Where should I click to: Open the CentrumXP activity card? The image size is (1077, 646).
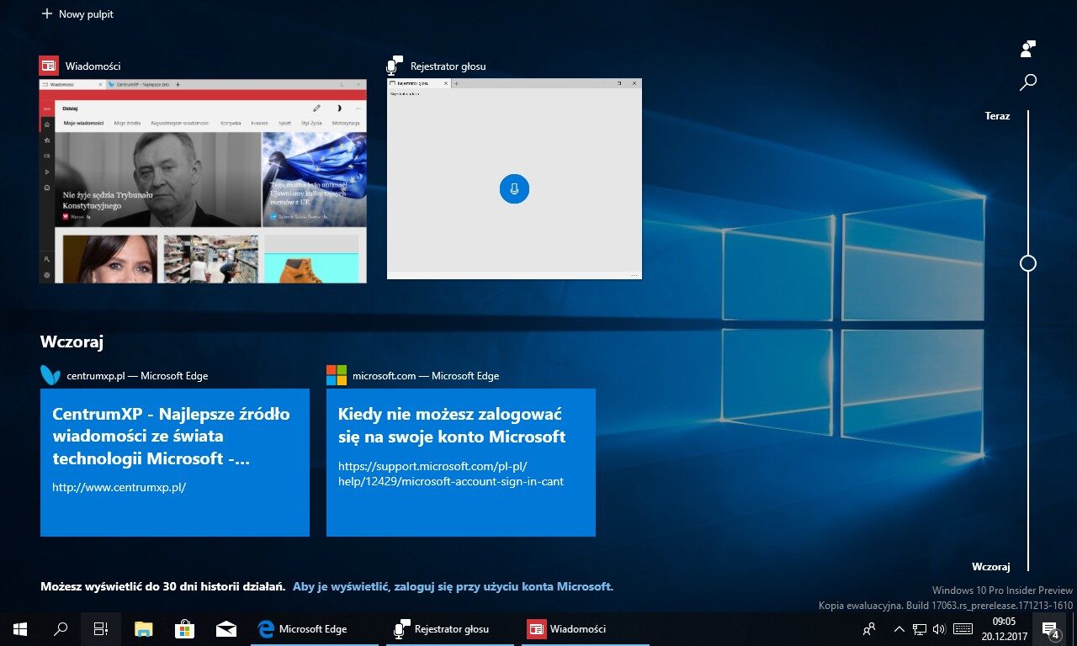pos(175,462)
